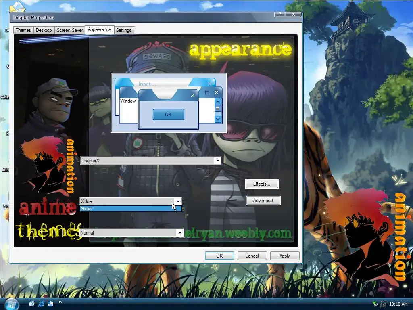Click the taskbar clock showing 10:18 AM
Screen dimensions: 413x310
[398, 304]
